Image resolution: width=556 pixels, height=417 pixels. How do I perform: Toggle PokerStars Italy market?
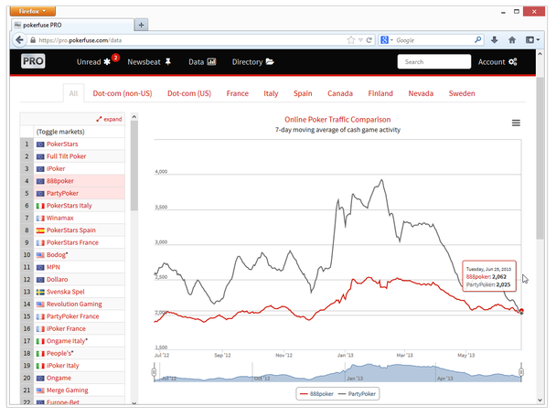point(72,206)
